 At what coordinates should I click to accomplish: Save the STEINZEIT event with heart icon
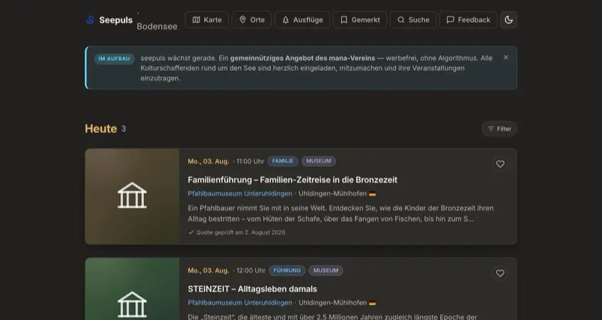coord(500,273)
